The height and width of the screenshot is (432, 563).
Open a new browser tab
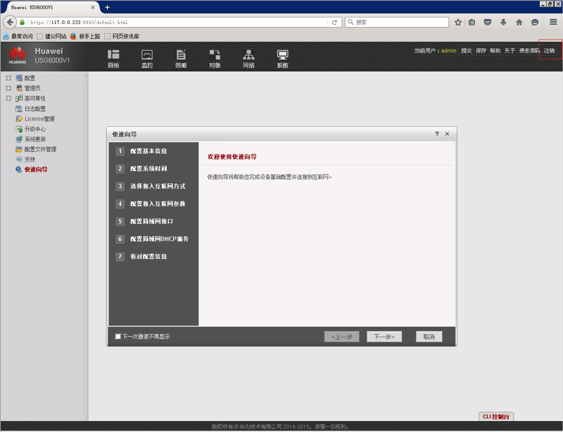click(107, 7)
